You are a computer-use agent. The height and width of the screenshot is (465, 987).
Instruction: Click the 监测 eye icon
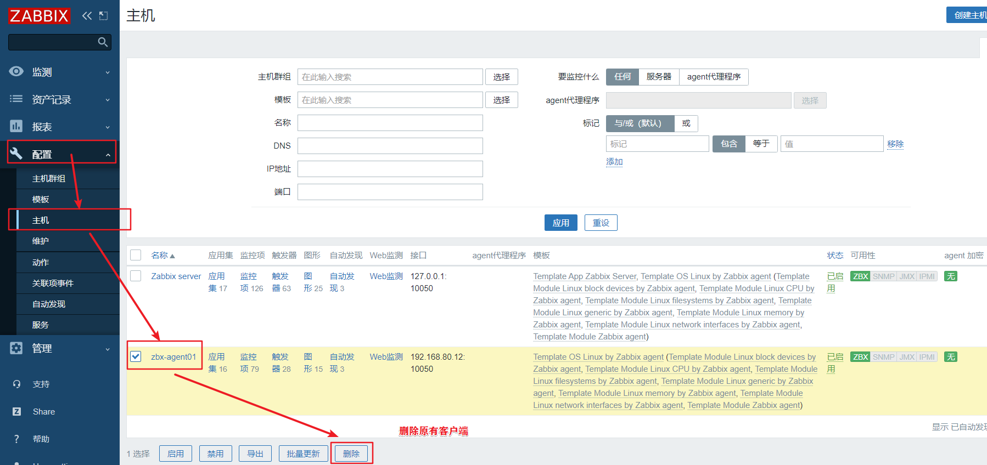[16, 71]
